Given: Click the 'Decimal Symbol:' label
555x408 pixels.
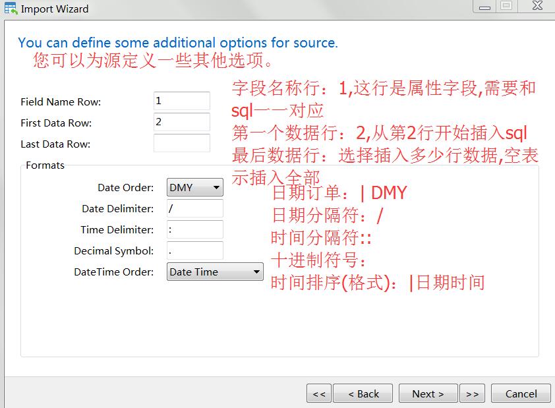Looking at the screenshot, I should coord(113,251).
